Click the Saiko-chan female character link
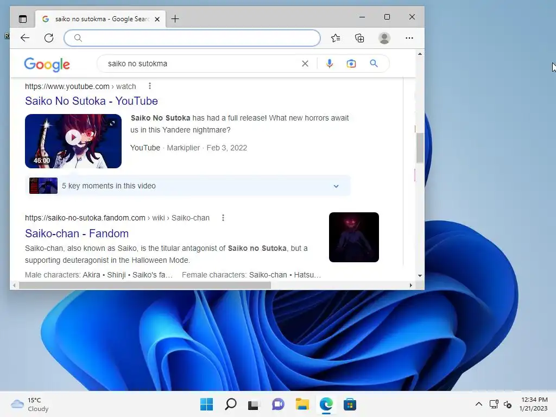 click(x=268, y=275)
